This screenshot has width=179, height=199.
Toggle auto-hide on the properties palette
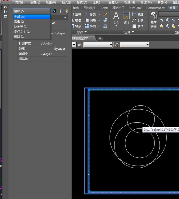pos(5,11)
